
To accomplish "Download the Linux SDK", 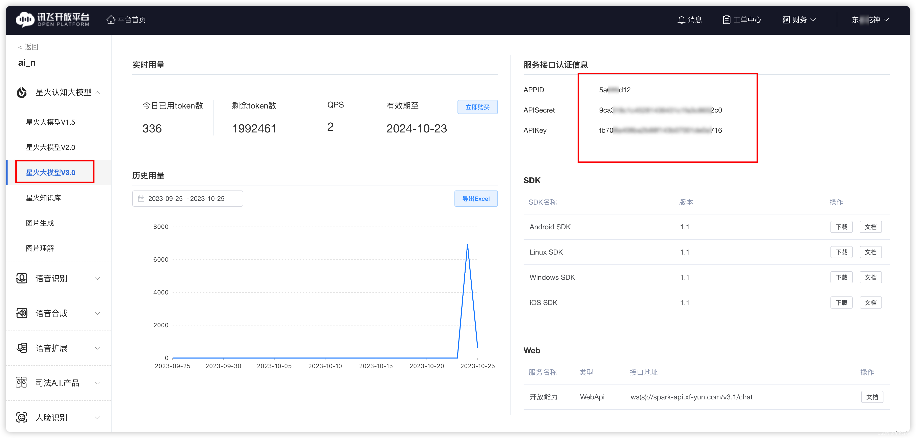I will pos(841,252).
